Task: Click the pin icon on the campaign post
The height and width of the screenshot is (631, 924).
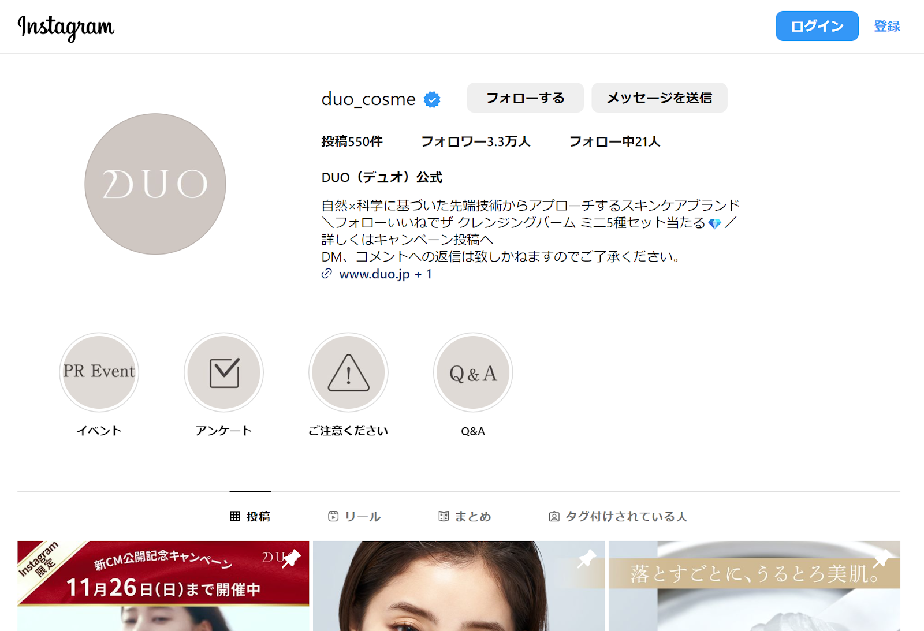Action: tap(292, 559)
